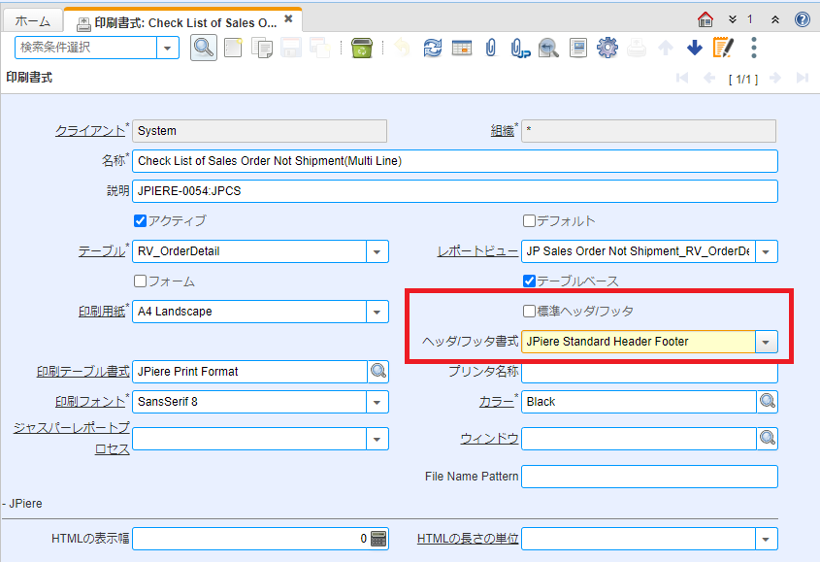Navigate to detail record with blue down arrow
This screenshot has width=820, height=562.
click(695, 47)
